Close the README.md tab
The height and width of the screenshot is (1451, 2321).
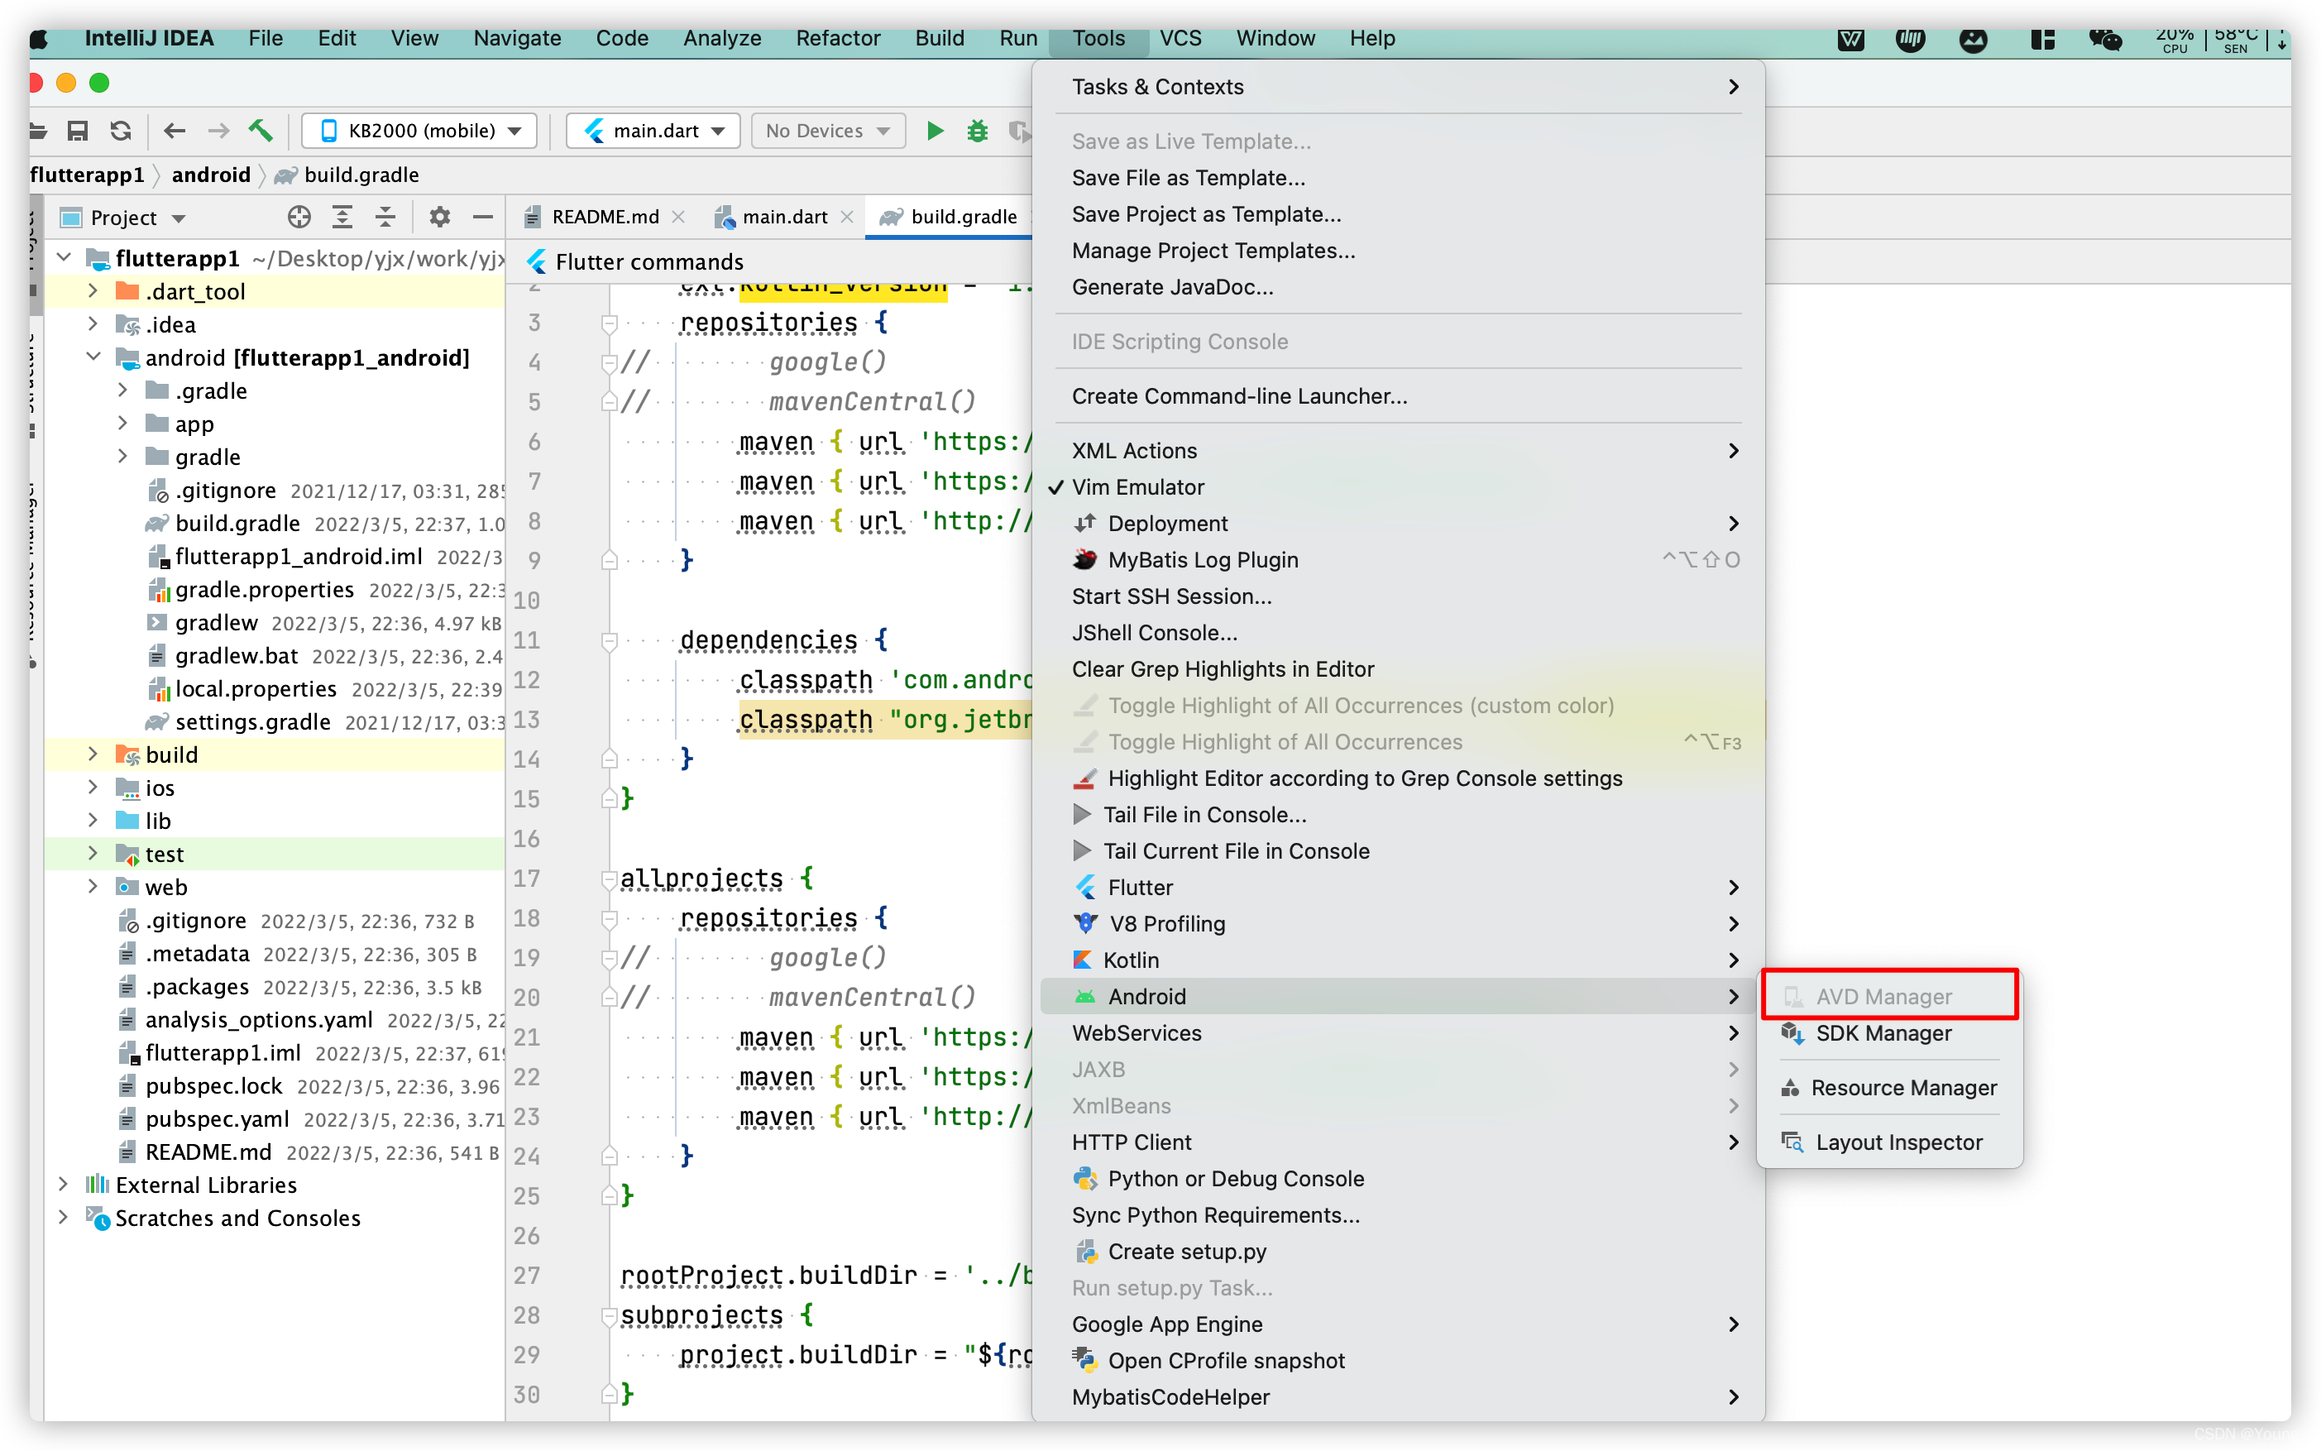679,217
